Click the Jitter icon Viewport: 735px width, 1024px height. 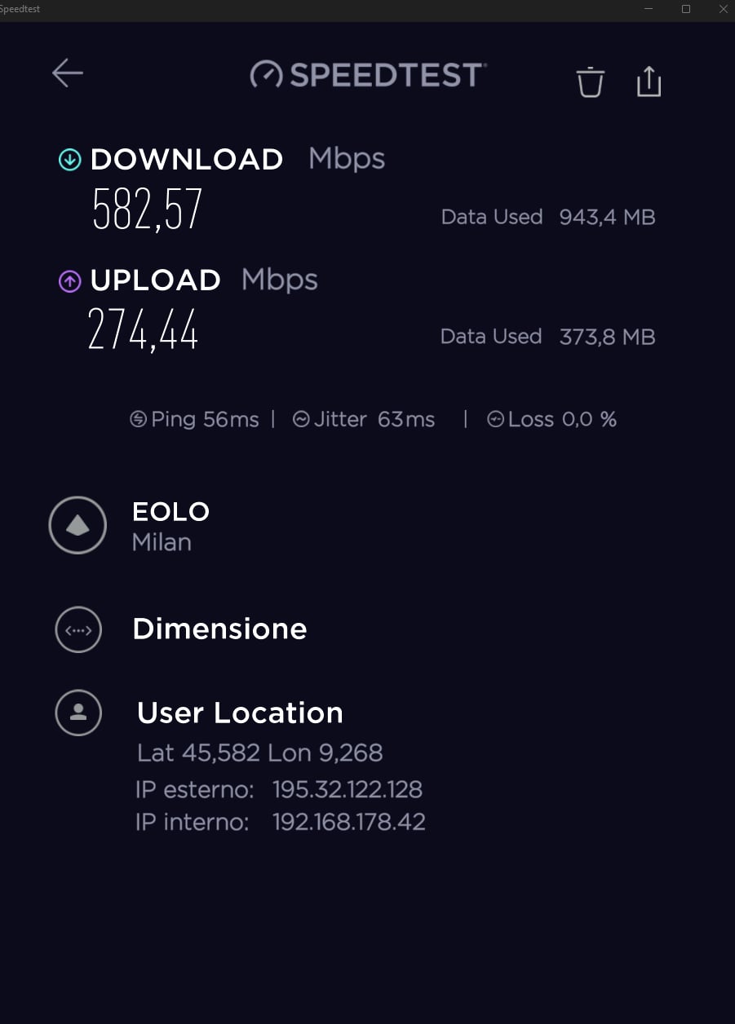coord(301,419)
